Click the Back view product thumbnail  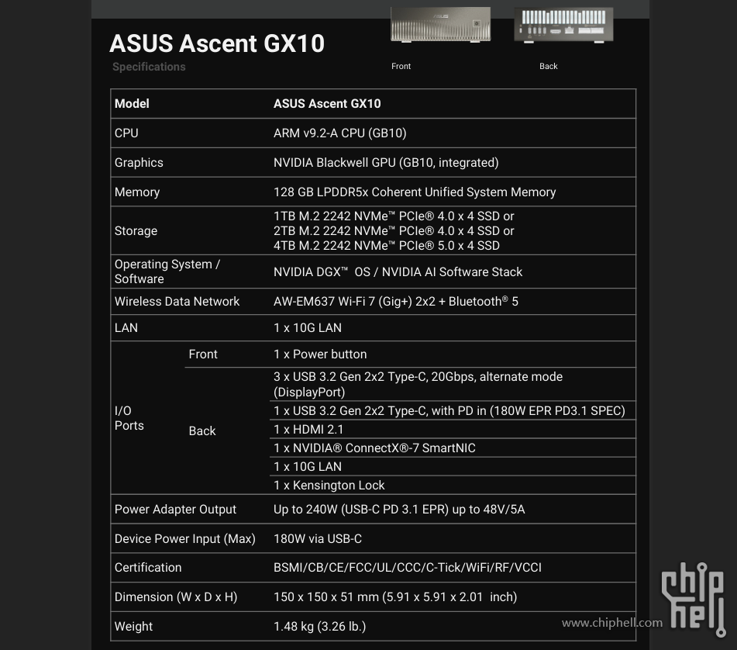pos(563,25)
